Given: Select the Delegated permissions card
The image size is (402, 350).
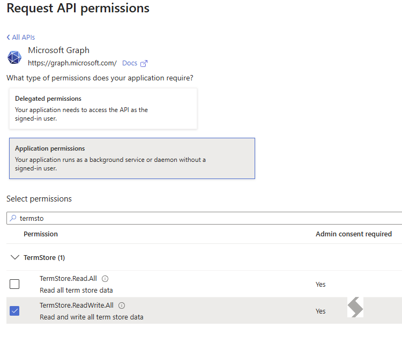Looking at the screenshot, I should tap(103, 108).
